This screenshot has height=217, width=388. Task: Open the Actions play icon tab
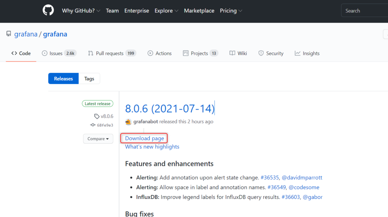click(150, 53)
